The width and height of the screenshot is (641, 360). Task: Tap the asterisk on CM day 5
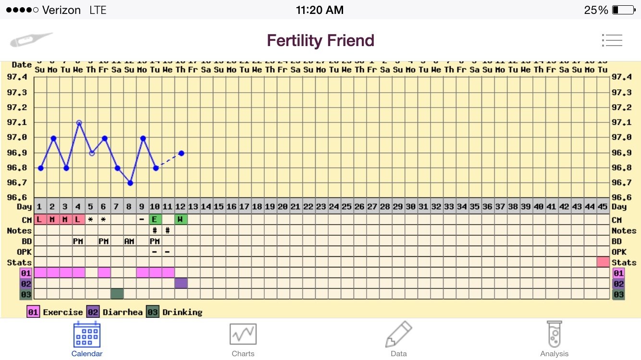[x=90, y=220]
